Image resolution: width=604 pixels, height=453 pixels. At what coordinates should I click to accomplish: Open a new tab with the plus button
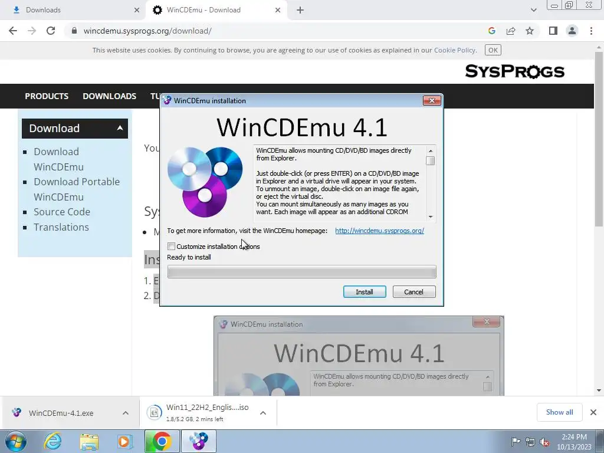tap(300, 10)
